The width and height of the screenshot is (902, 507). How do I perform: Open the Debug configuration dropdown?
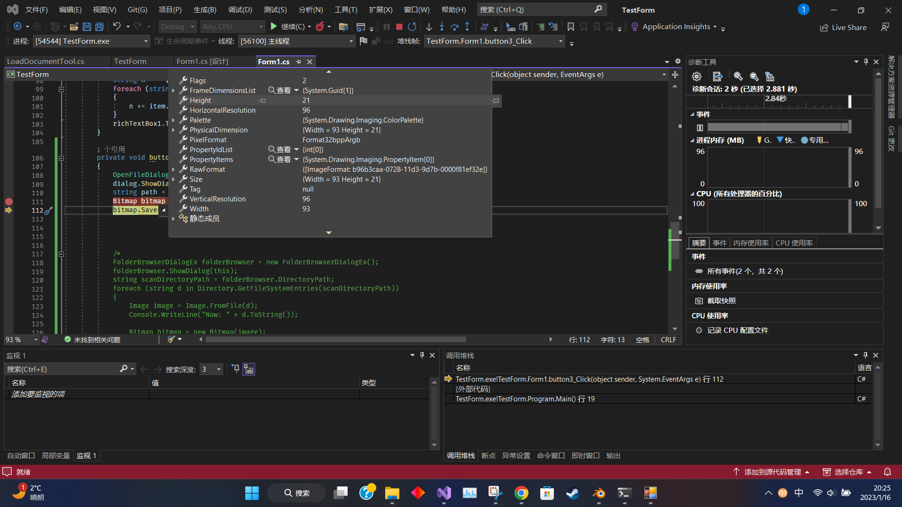[177, 26]
